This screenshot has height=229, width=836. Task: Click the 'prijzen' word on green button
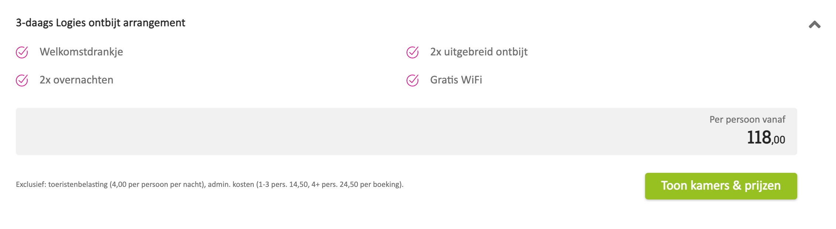click(763, 186)
